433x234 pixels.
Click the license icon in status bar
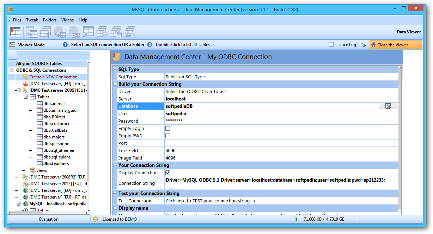96,219
